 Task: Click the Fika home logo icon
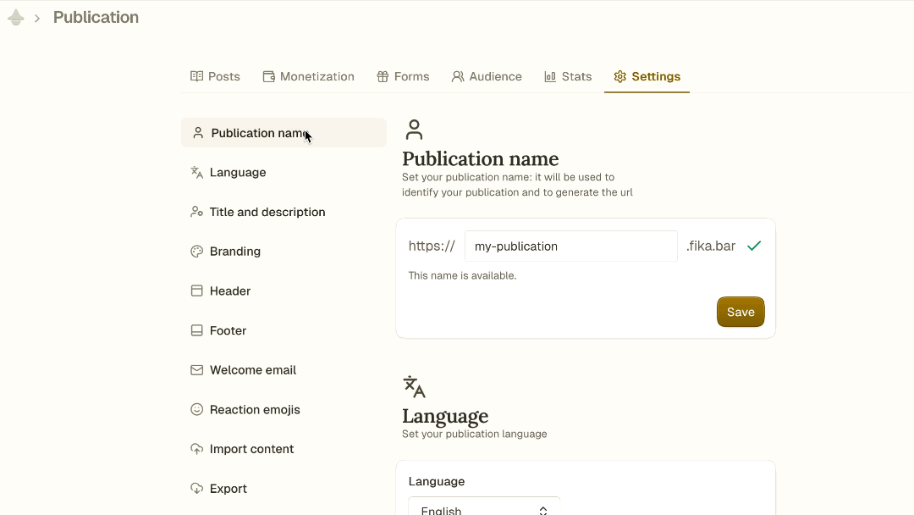coord(16,18)
